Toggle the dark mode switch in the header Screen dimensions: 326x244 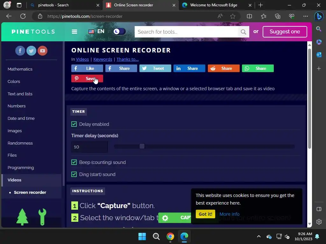(119, 31)
